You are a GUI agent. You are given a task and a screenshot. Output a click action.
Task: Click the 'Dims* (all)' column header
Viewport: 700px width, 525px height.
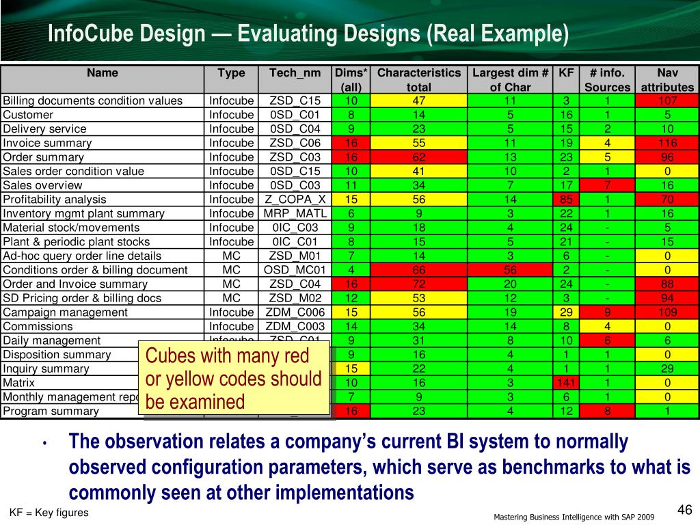(x=351, y=79)
